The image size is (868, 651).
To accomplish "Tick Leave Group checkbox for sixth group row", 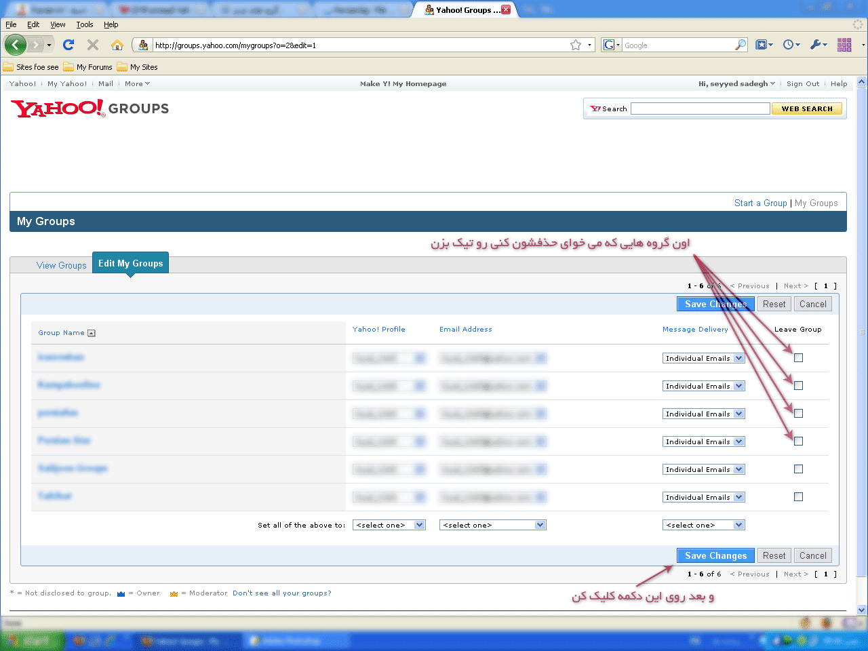I will tap(798, 497).
